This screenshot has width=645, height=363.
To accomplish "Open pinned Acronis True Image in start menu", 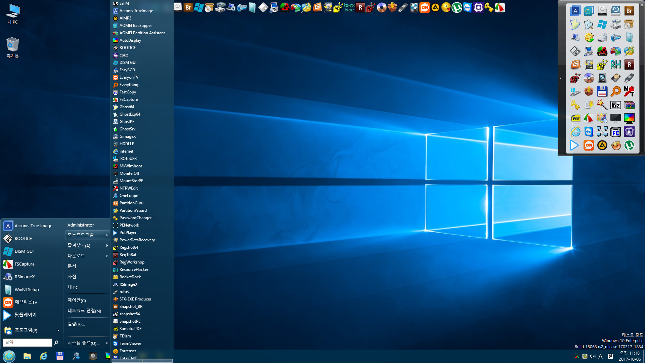I will coord(33,226).
